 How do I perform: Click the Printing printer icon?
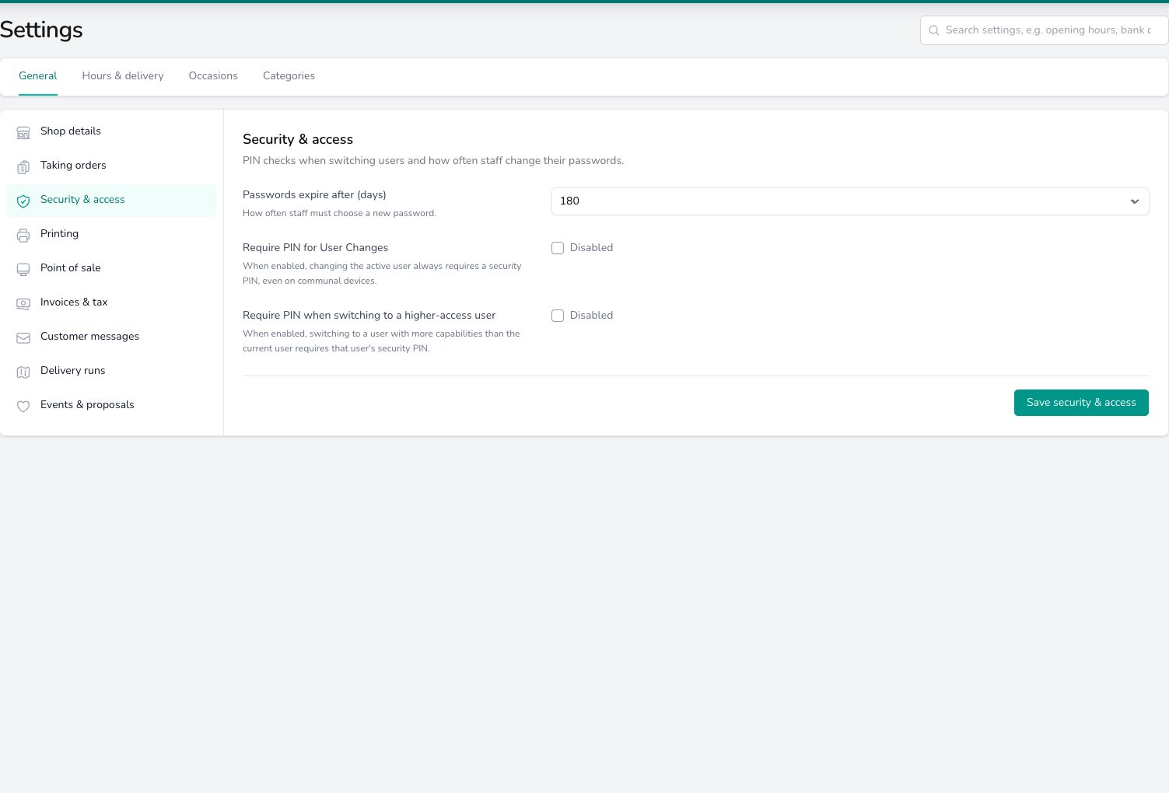click(23, 235)
